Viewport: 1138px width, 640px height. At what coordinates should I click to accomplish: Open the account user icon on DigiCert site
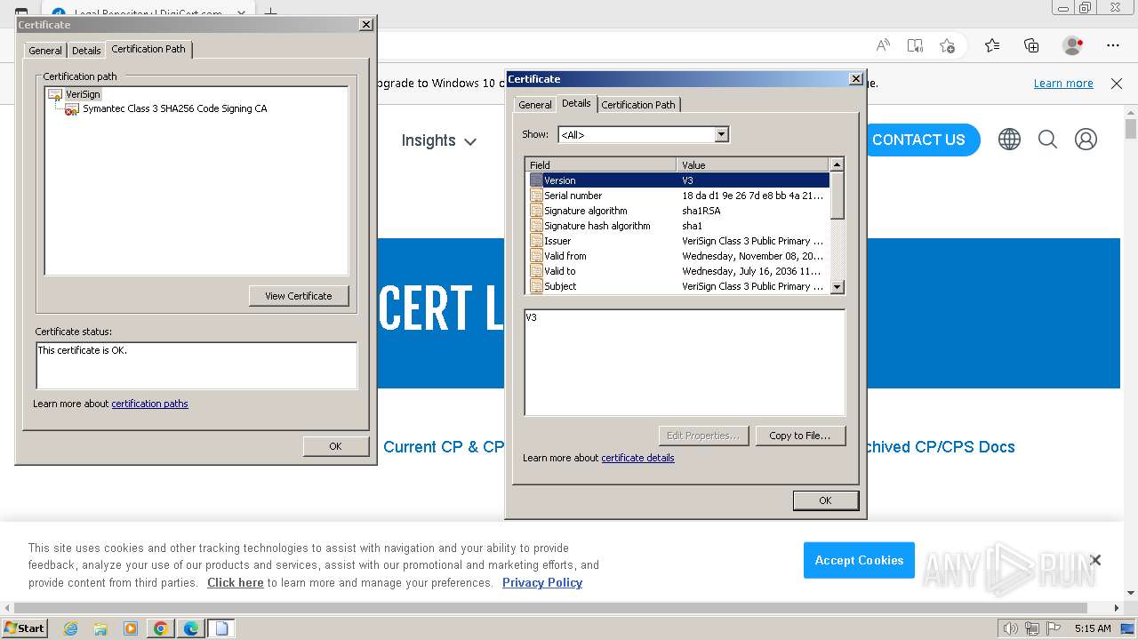pos(1086,140)
